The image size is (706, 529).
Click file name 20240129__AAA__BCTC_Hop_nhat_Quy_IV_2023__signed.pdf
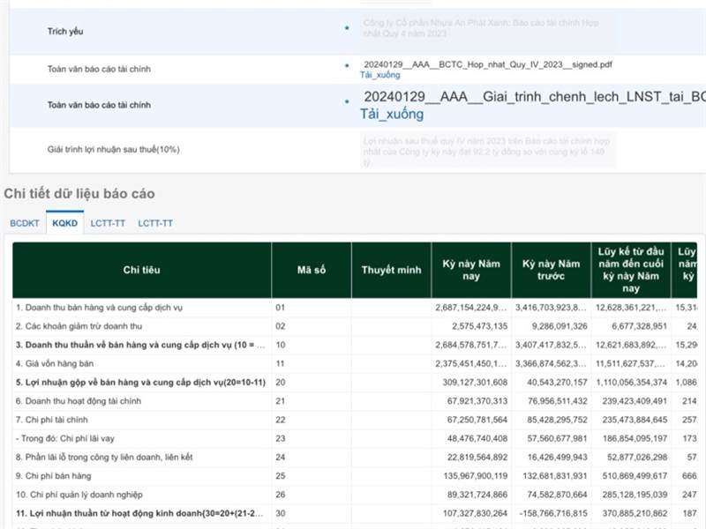[x=488, y=64]
